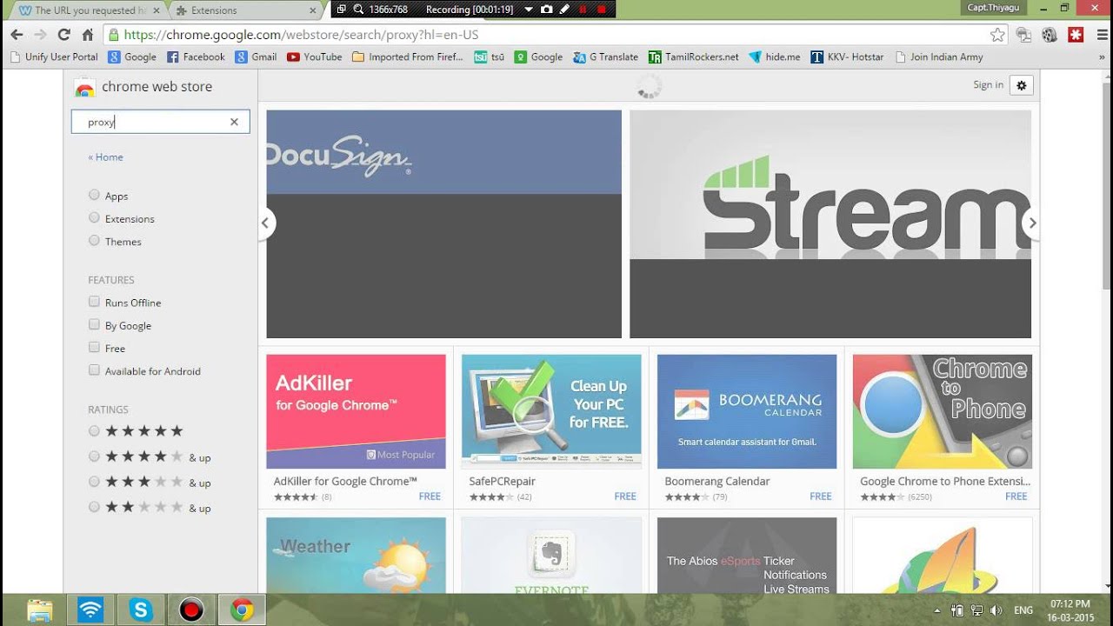Open the Wi-Fi app on taskbar
The height and width of the screenshot is (626, 1113).
click(90, 610)
